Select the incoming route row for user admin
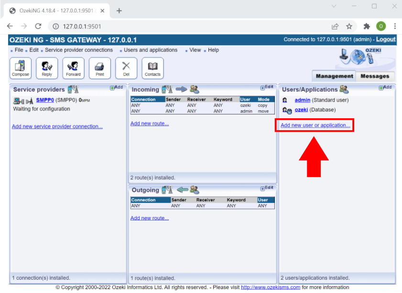 point(203,111)
